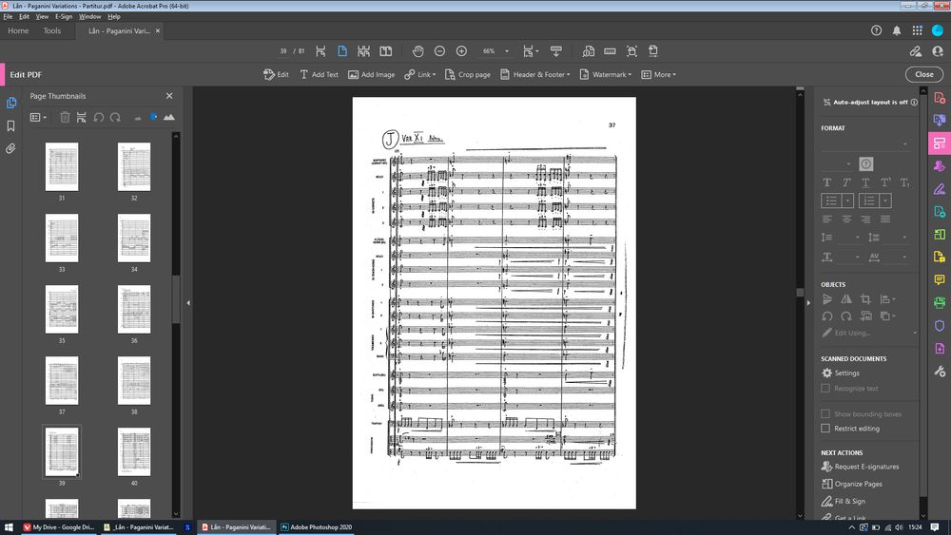The height and width of the screenshot is (535, 951).
Task: Open the Help question mark icon
Action: pos(877,30)
